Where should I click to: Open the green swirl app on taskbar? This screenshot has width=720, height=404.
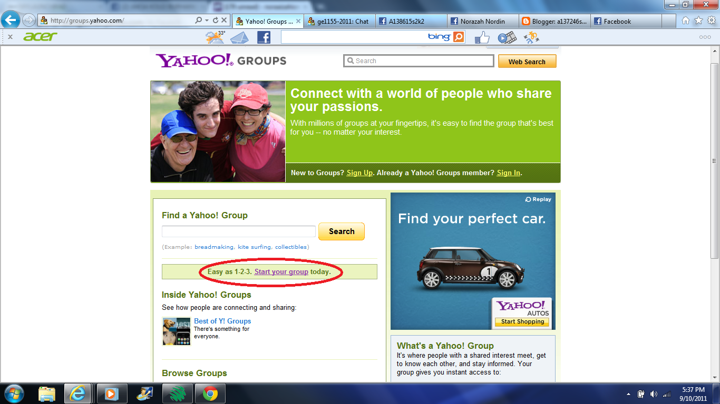point(177,393)
